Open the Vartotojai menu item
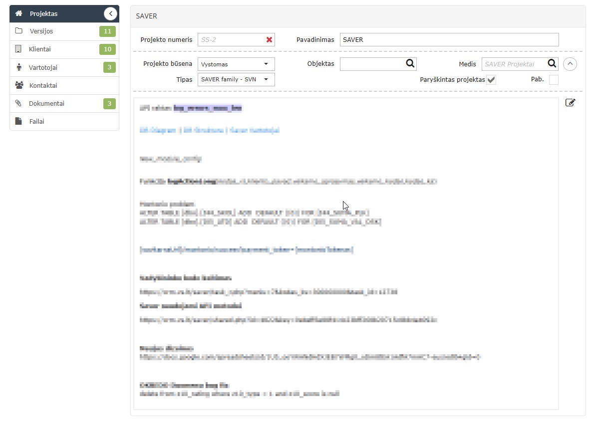 point(46,68)
